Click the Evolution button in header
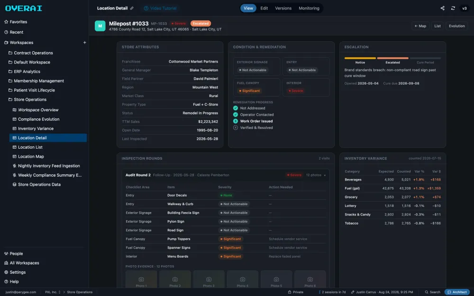The height and width of the screenshot is (296, 474). tap(456, 26)
